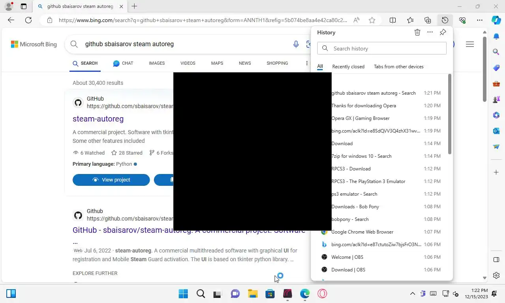Open history item Google Chrome Web Browser
This screenshot has height=303, width=505.
[x=382, y=232]
